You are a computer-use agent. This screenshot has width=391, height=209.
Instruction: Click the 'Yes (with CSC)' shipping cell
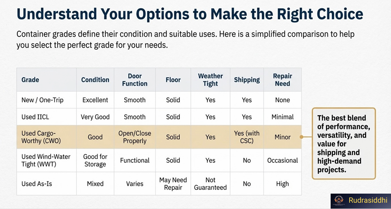tap(247, 137)
